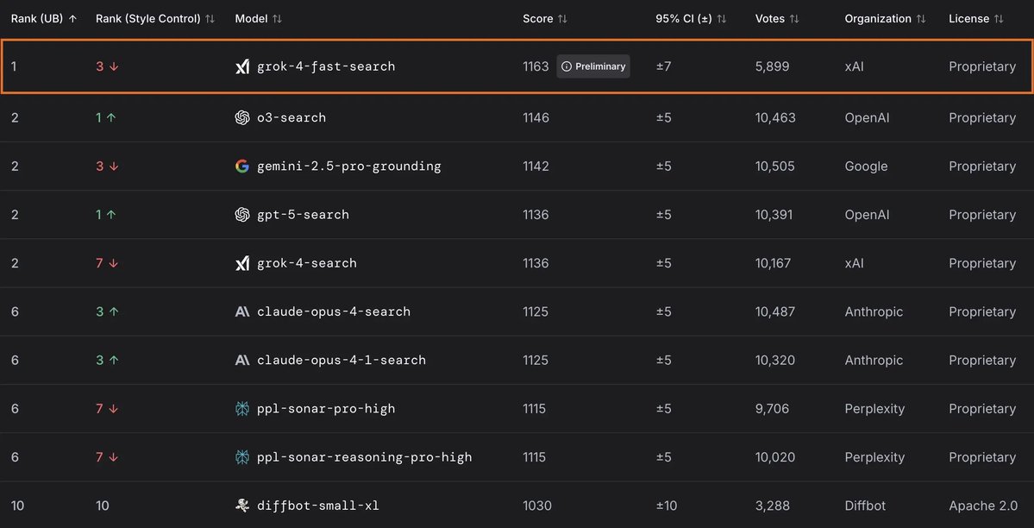Click the Diffbot logo beside diffbot-small-xl
Viewport: 1034px width, 528px height.
pos(242,506)
